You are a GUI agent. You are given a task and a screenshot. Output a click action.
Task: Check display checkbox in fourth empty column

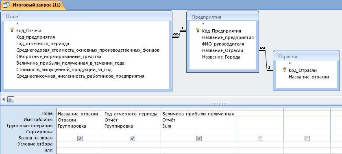(260, 138)
